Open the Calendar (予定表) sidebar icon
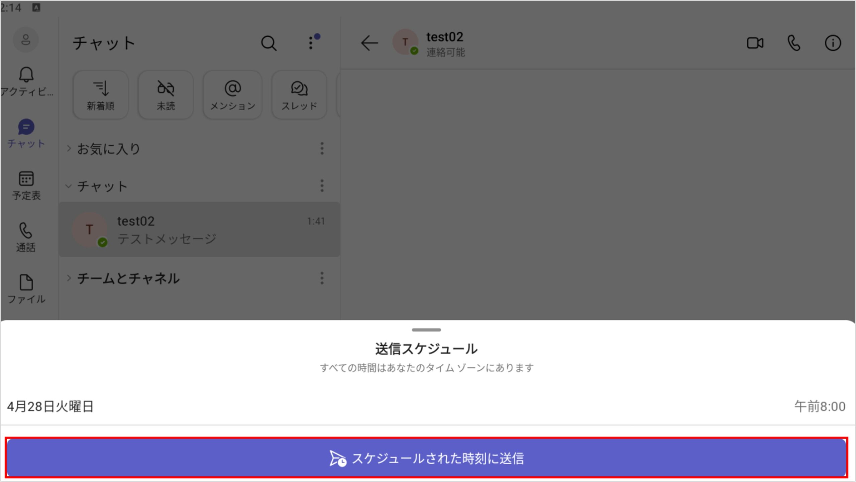The image size is (856, 482). point(26,186)
